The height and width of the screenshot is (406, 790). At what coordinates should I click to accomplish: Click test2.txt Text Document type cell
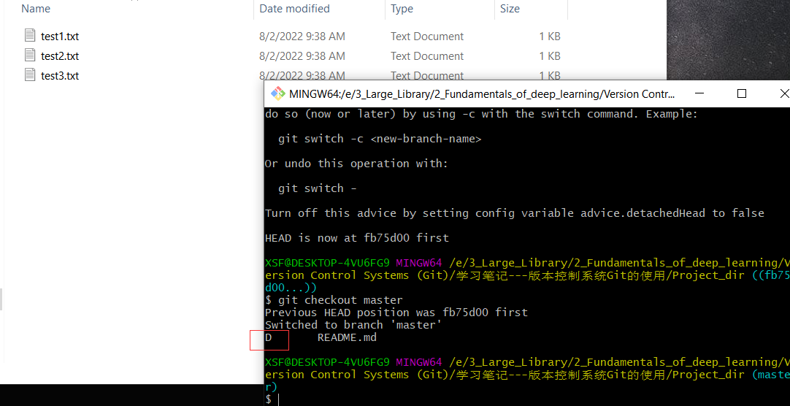[426, 56]
